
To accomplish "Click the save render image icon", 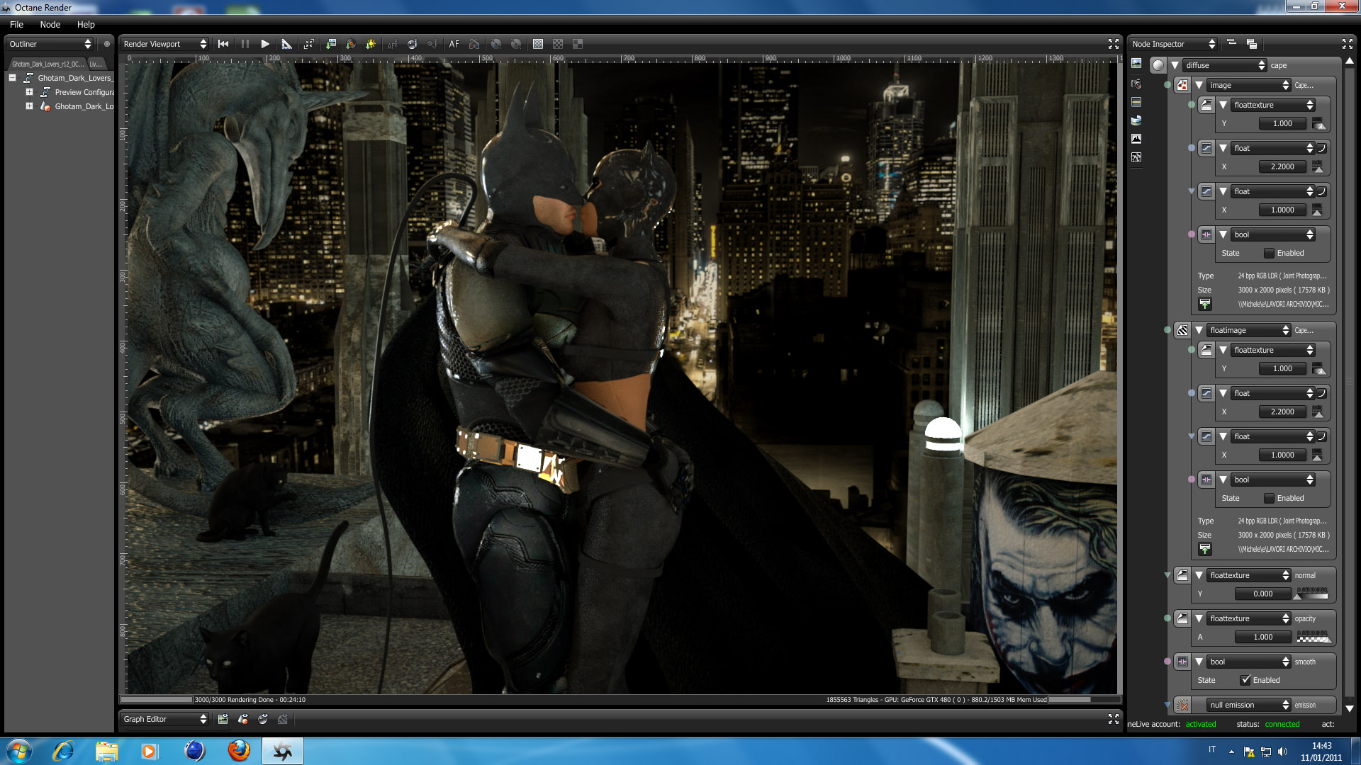I will click(x=330, y=44).
